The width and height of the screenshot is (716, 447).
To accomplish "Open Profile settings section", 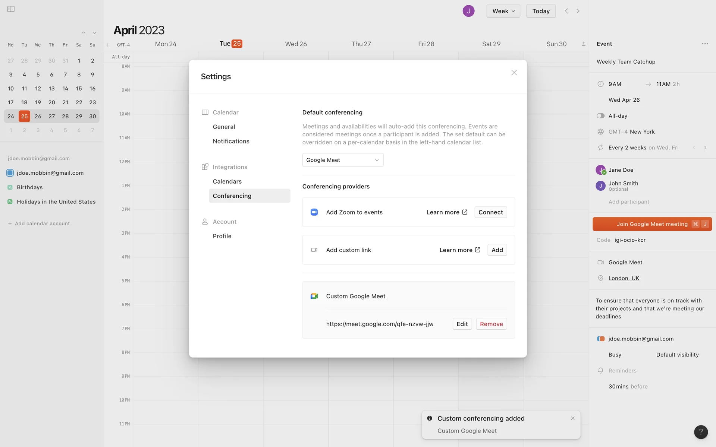I will (222, 236).
